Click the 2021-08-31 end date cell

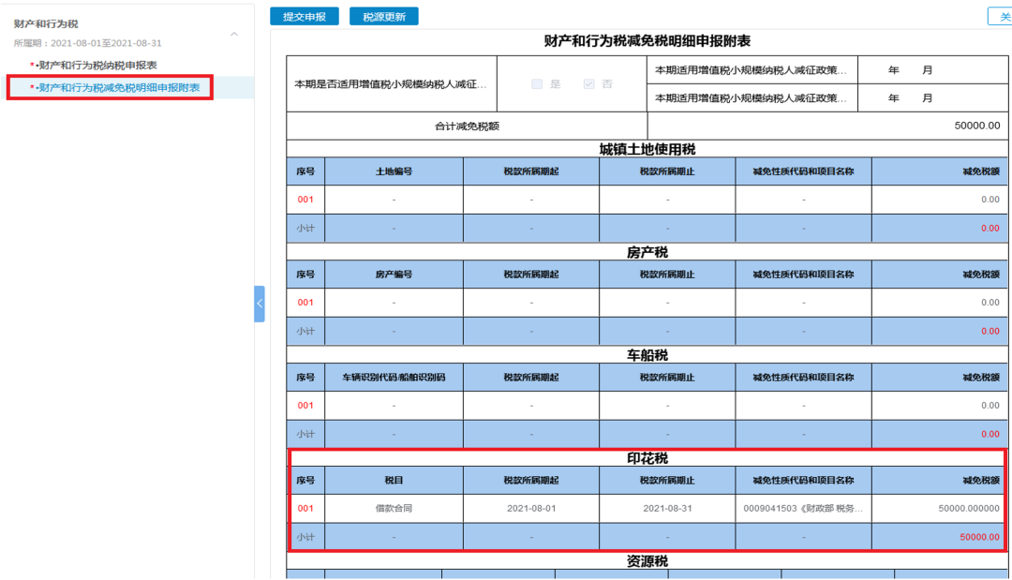point(667,509)
